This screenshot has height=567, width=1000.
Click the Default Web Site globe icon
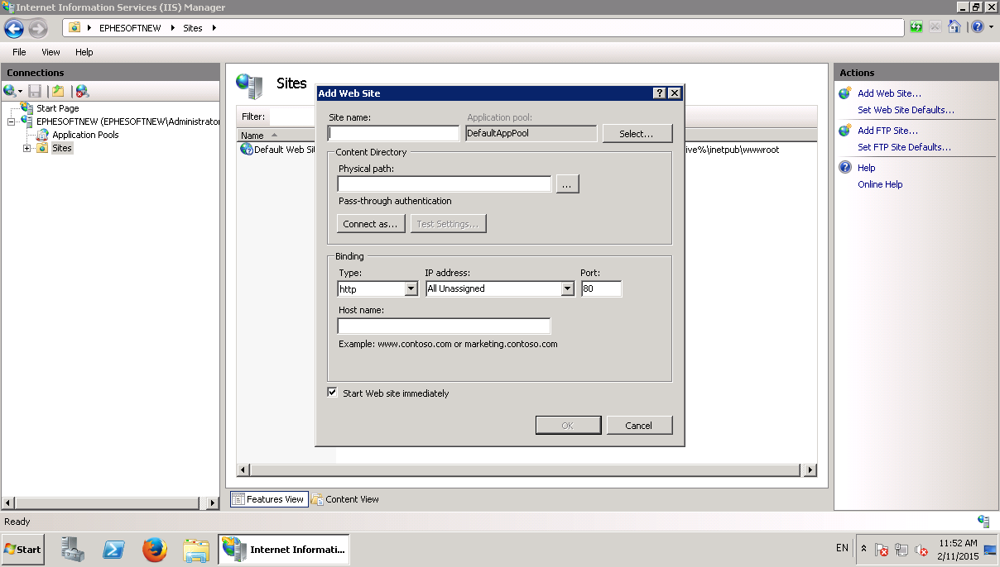point(246,150)
